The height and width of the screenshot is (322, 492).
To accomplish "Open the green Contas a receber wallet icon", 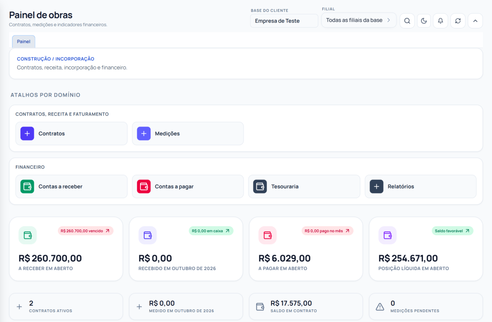I will click(27, 187).
